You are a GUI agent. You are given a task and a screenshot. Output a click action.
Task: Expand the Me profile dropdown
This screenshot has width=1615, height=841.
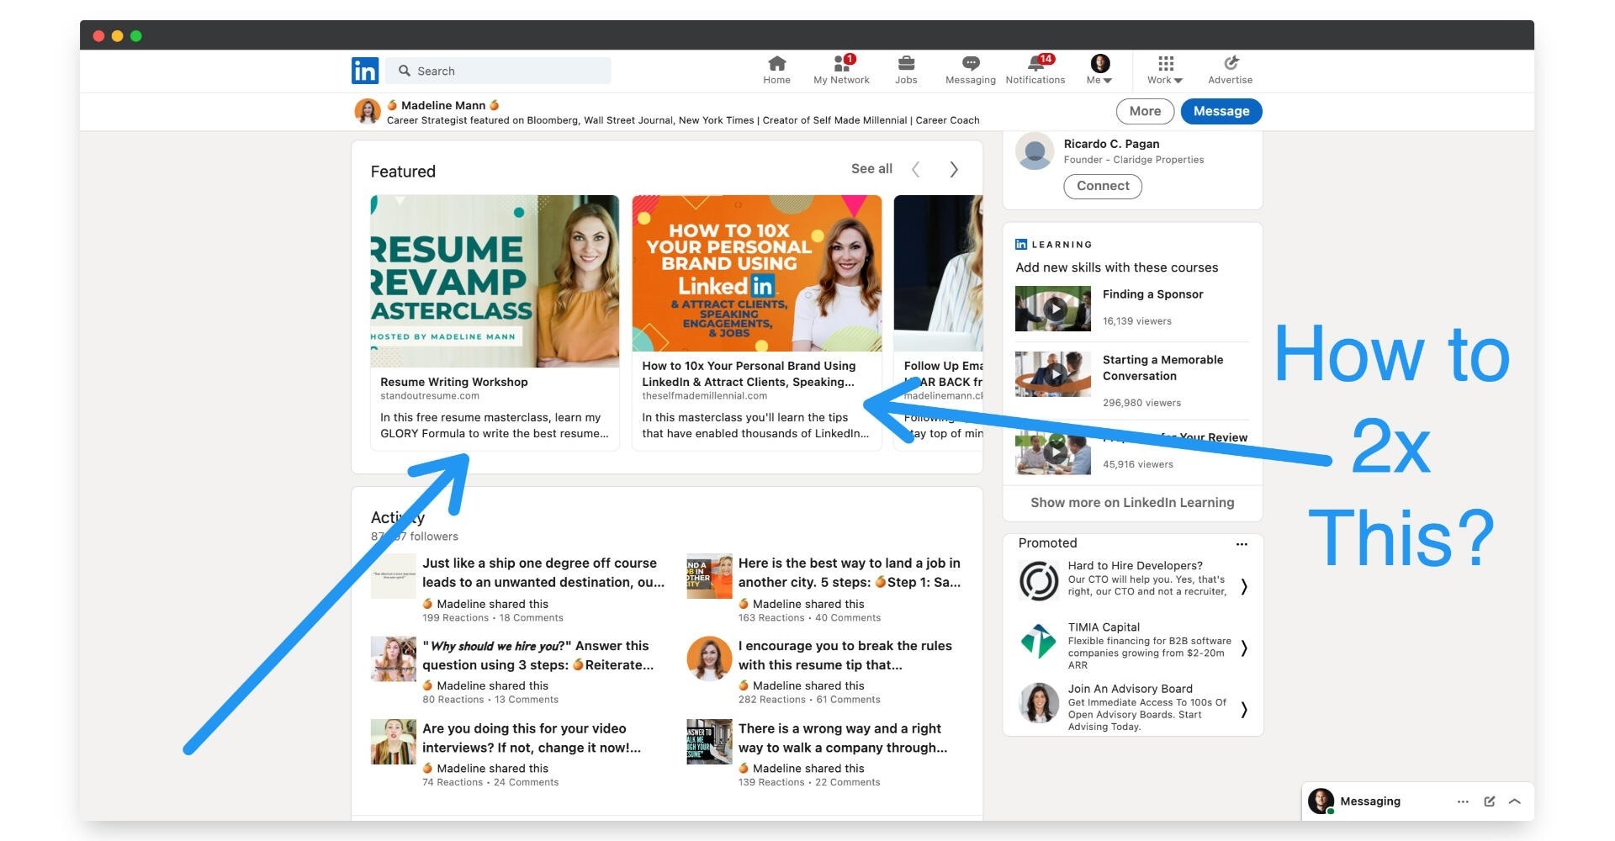coord(1099,70)
